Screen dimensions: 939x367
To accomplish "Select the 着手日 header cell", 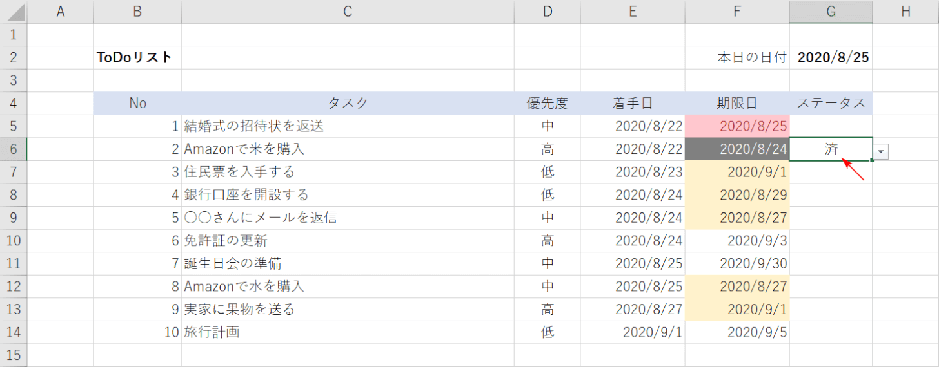I will [633, 103].
